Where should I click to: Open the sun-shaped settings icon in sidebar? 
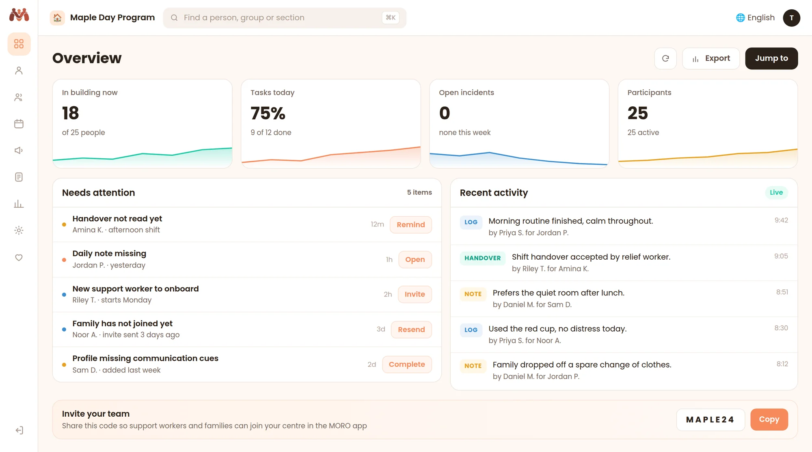(x=19, y=230)
